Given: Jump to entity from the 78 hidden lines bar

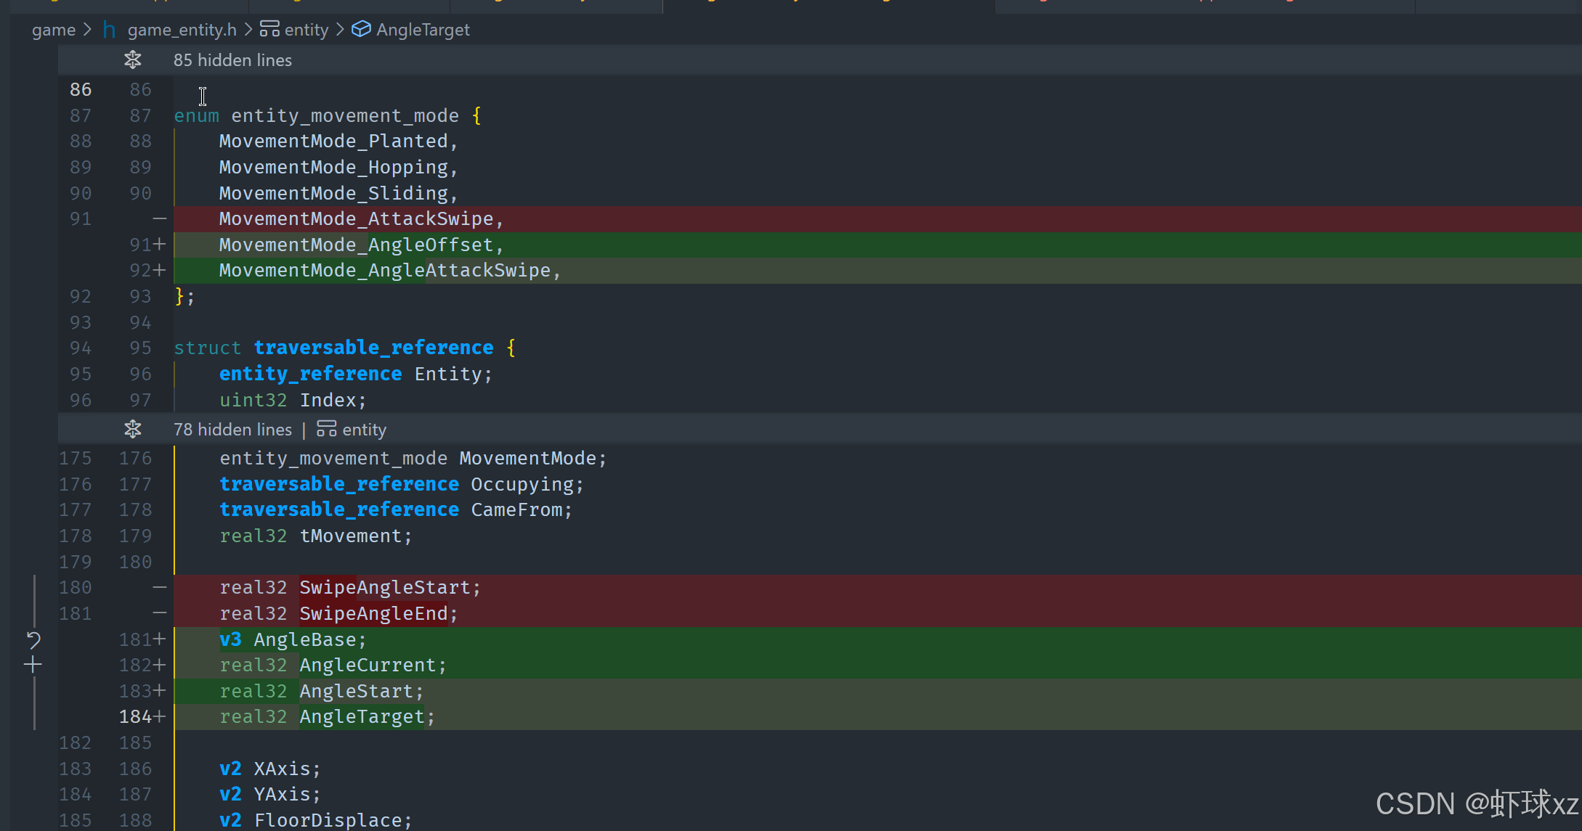Looking at the screenshot, I should click(364, 430).
